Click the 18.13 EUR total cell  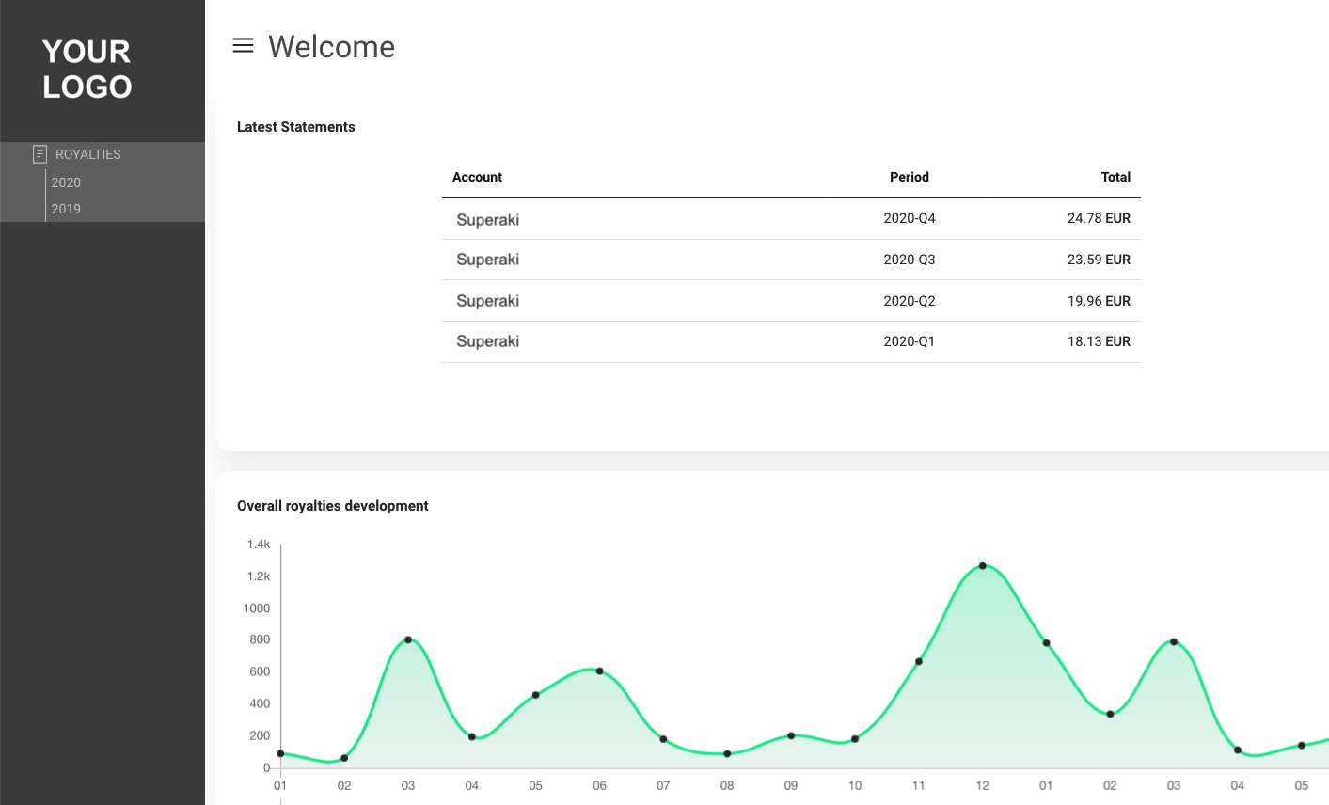[x=1099, y=341]
